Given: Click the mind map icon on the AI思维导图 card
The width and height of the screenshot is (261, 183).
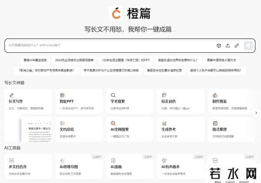Looking at the screenshot, I should click(62, 160).
